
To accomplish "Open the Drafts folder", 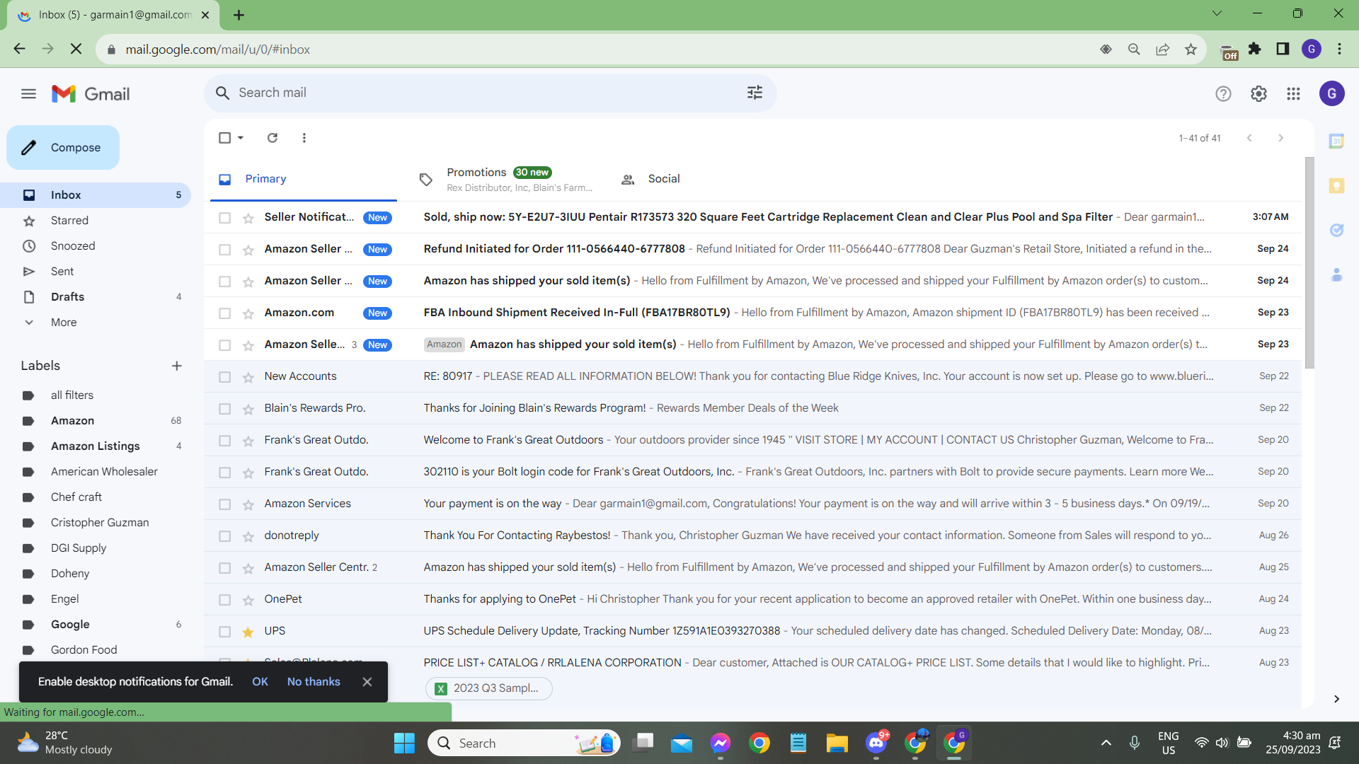I will pyautogui.click(x=96, y=297).
